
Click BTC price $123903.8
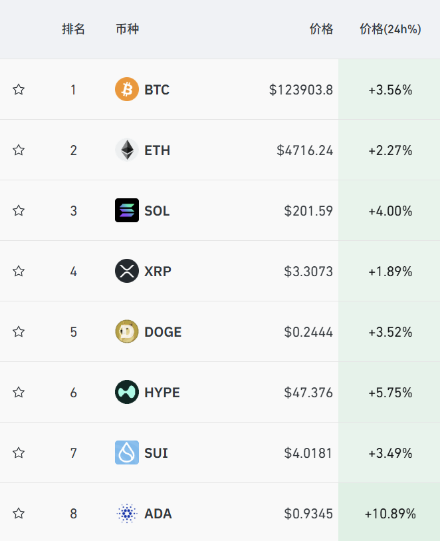pyautogui.click(x=301, y=89)
